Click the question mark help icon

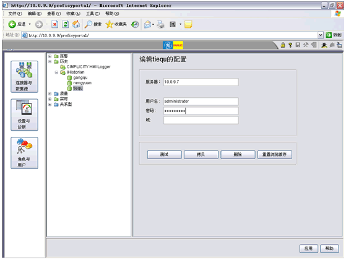pos(290,45)
